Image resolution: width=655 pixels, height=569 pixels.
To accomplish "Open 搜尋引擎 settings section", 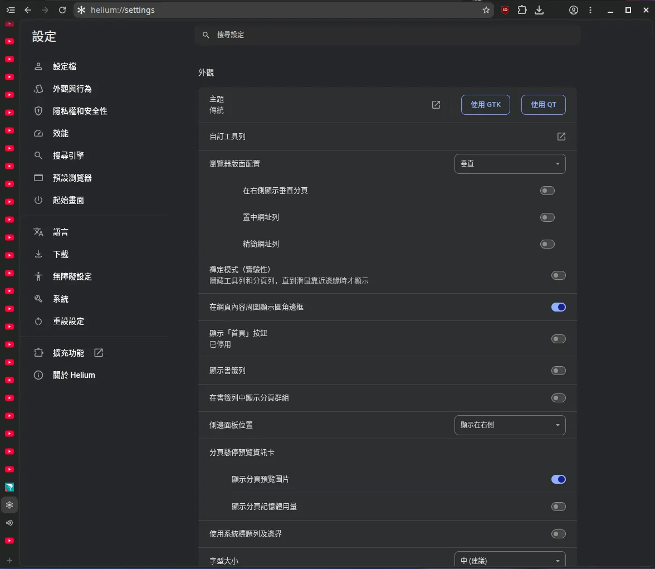I will [x=68, y=155].
